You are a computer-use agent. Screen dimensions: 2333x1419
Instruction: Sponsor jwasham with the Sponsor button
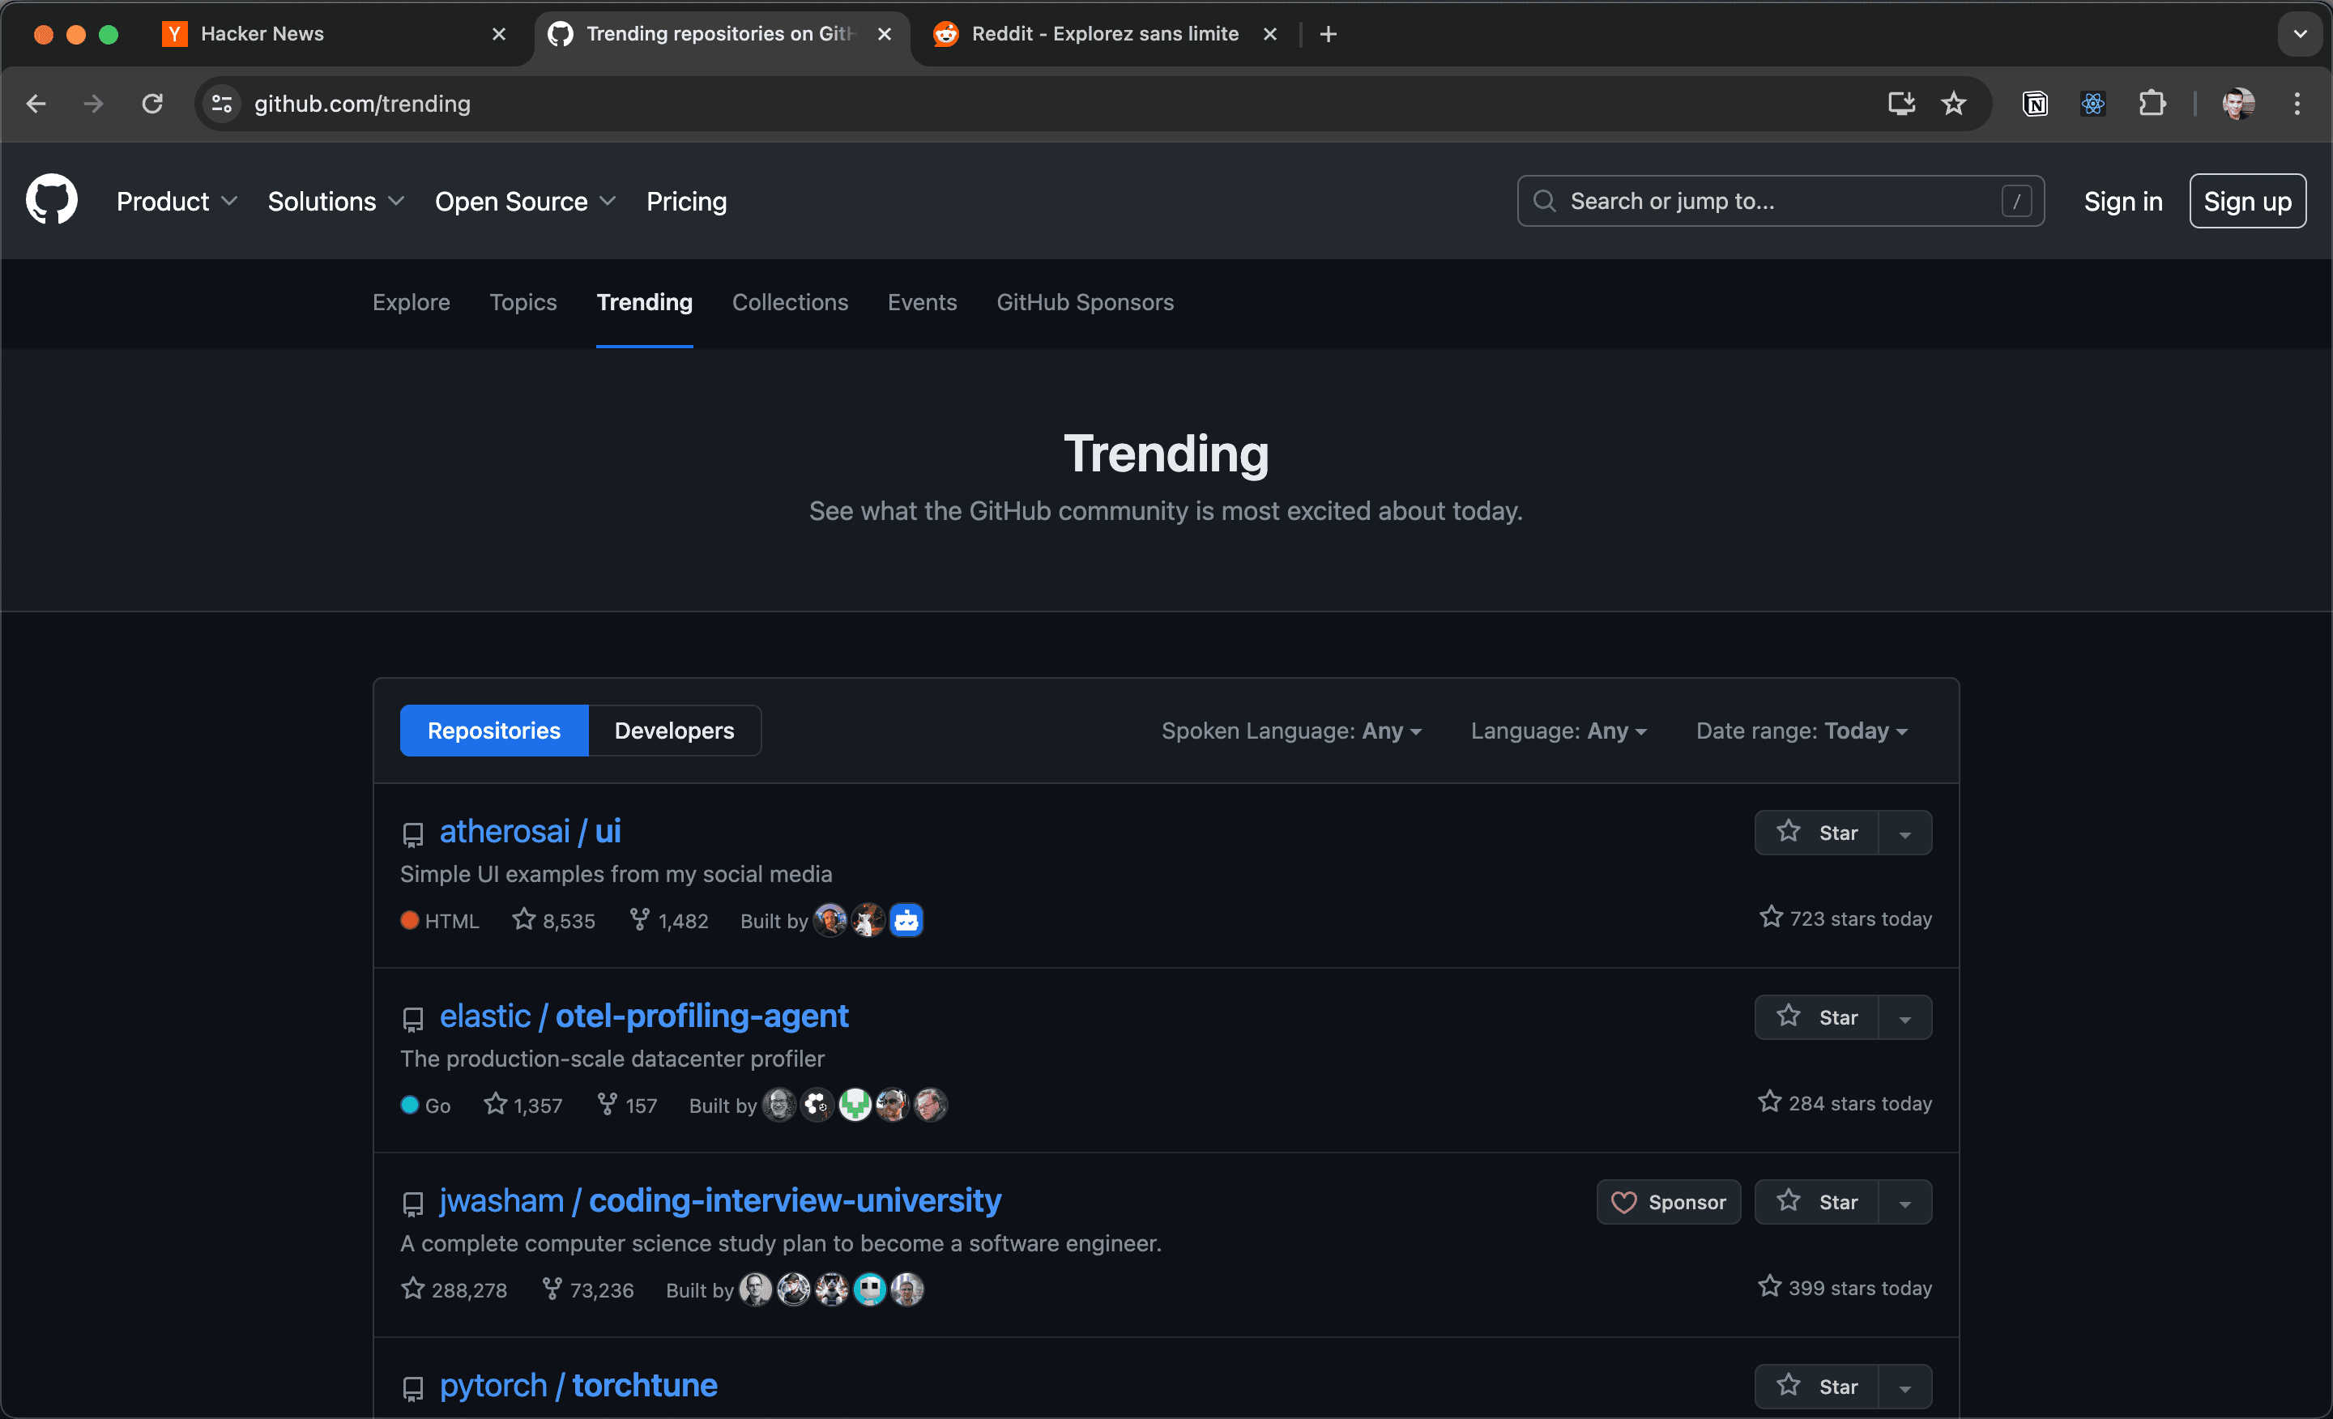(x=1668, y=1202)
